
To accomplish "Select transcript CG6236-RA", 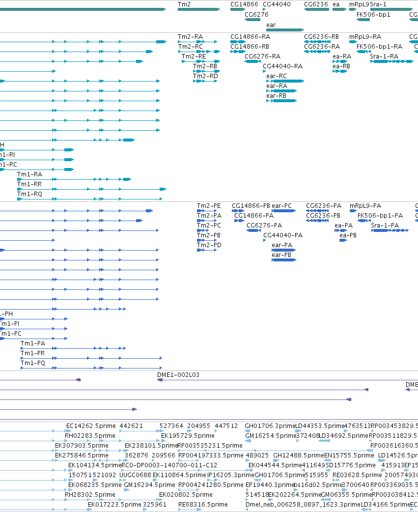I will click(317, 52).
